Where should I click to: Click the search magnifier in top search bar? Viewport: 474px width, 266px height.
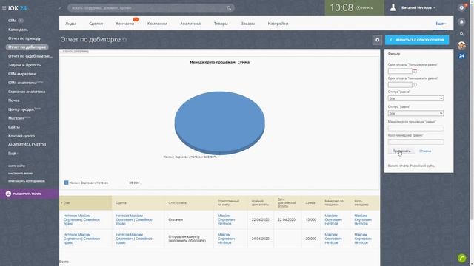coord(229,8)
